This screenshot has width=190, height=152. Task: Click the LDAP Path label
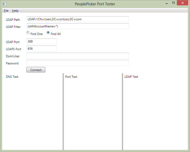pos(13,20)
